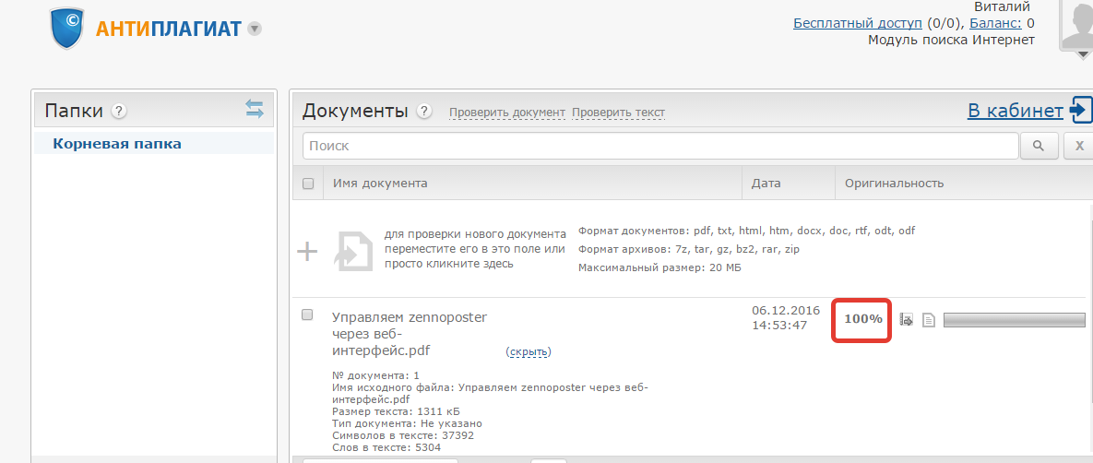Click the help icon next to Папки

[x=119, y=111]
